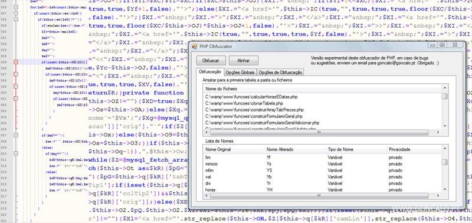Select the 'val' name row
472x223 pixels.
pos(322,177)
